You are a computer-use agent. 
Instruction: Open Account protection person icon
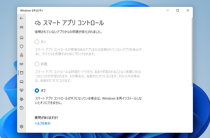22,55
